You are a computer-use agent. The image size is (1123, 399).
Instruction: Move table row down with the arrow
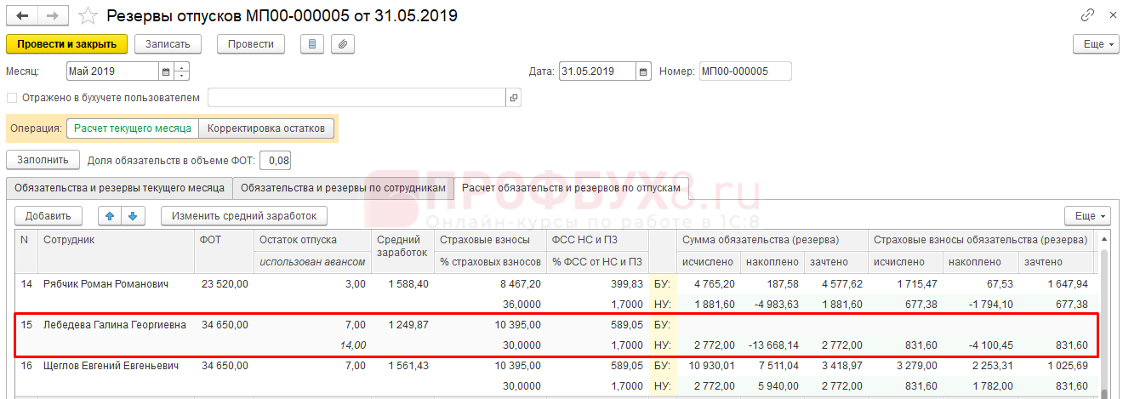coord(131,216)
